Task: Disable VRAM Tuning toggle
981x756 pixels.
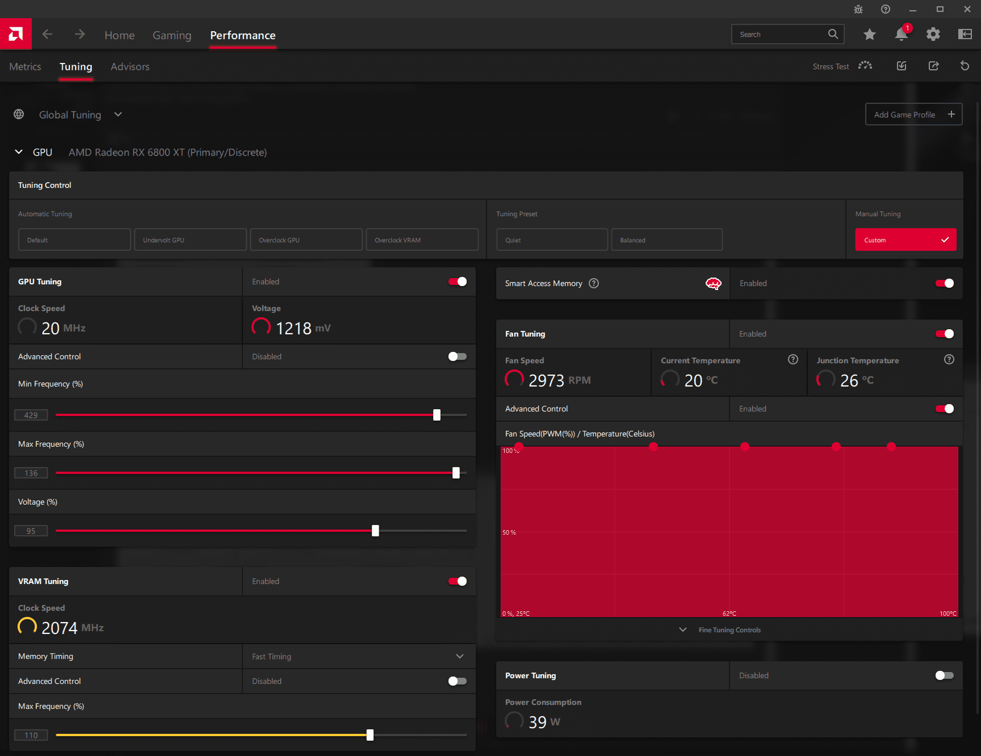Action: tap(458, 581)
